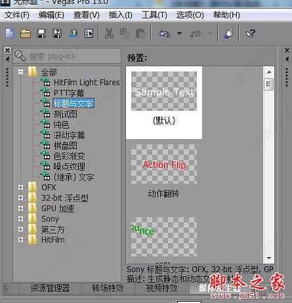The height and width of the screenshot is (303, 292).
Task: Open the 查看(V) menu
Action: [87, 15]
